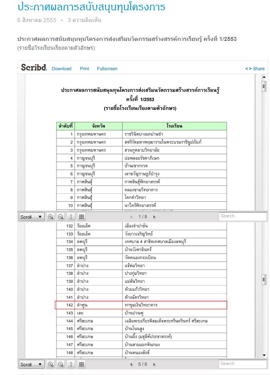Click the table header ลำดับที่
This screenshot has height=375, width=270.
coord(65,126)
